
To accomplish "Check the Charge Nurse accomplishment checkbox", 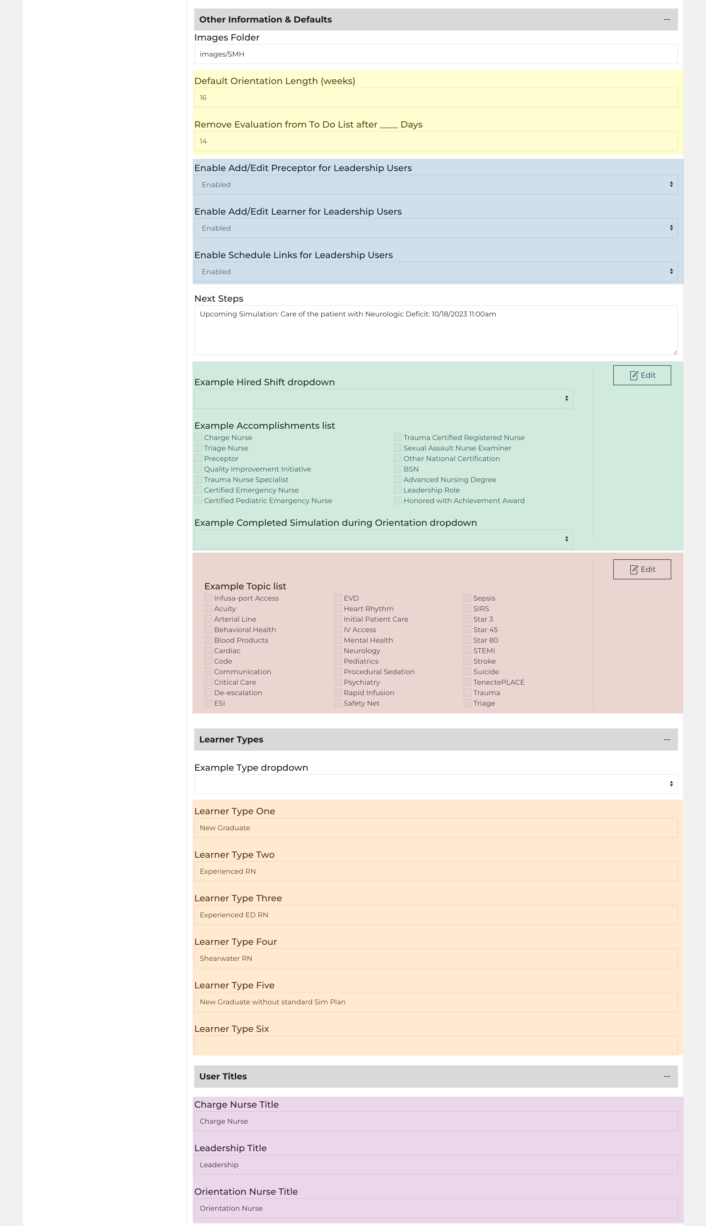I will pos(198,437).
